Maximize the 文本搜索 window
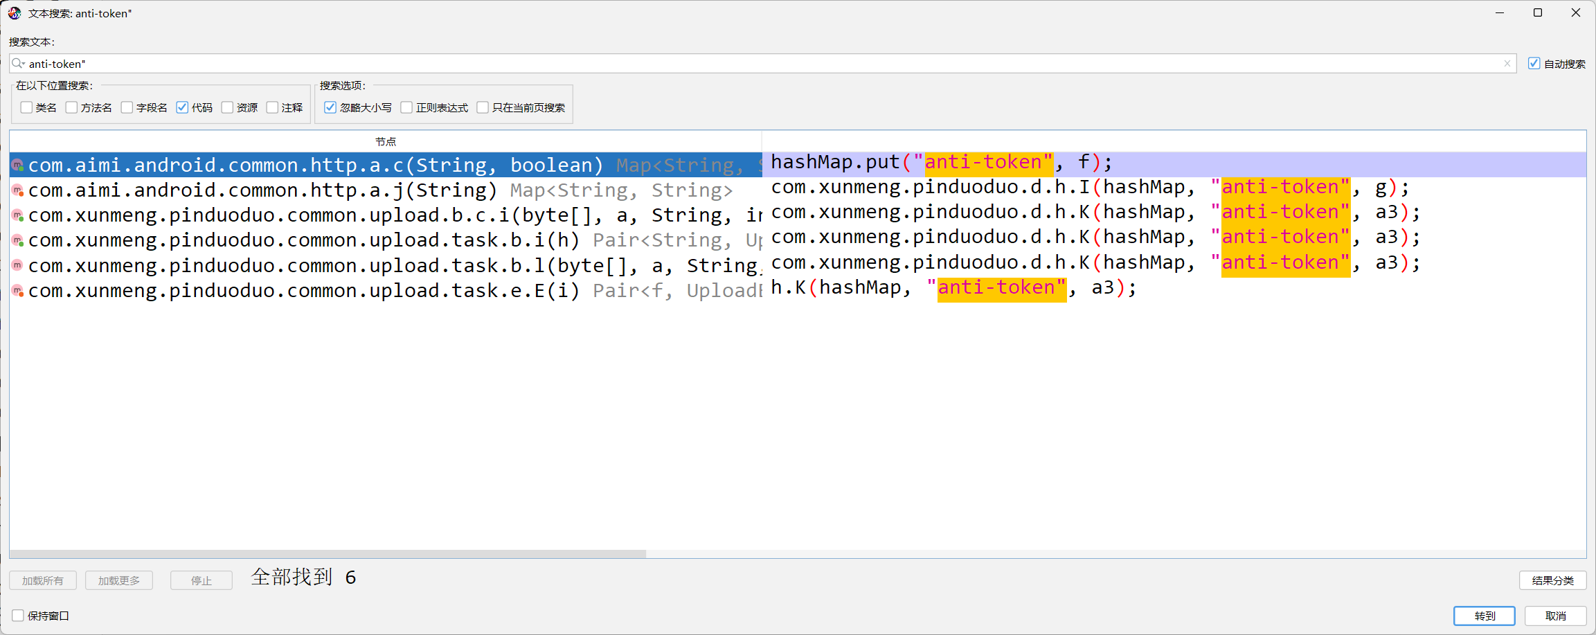 click(x=1538, y=12)
